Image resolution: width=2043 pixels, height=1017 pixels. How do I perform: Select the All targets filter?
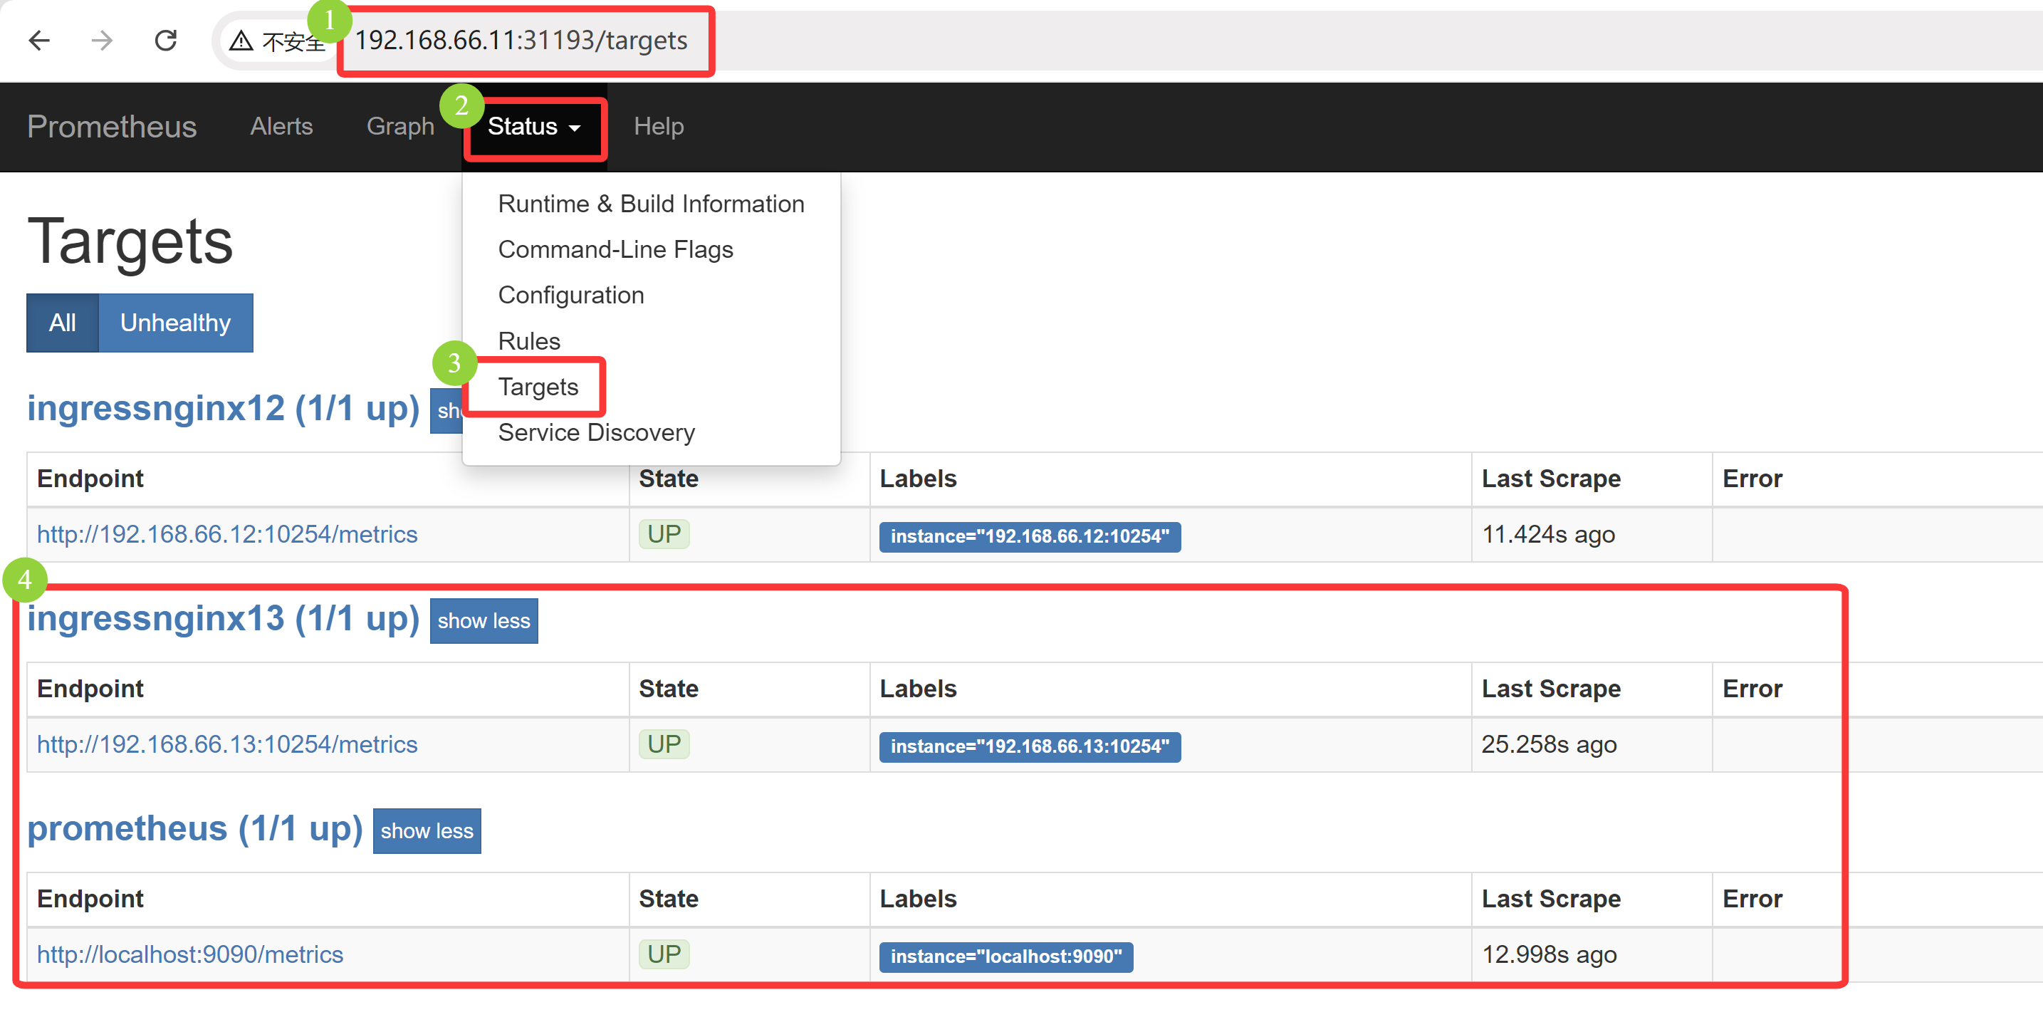point(63,323)
